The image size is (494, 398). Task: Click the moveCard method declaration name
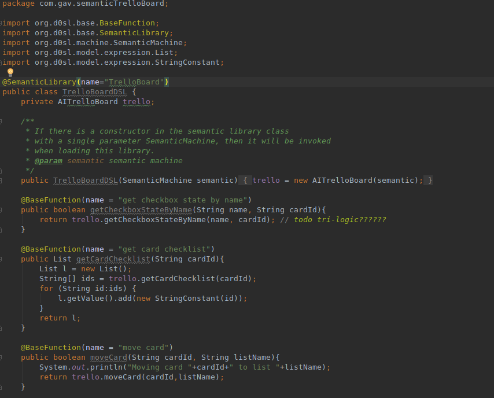pos(109,358)
